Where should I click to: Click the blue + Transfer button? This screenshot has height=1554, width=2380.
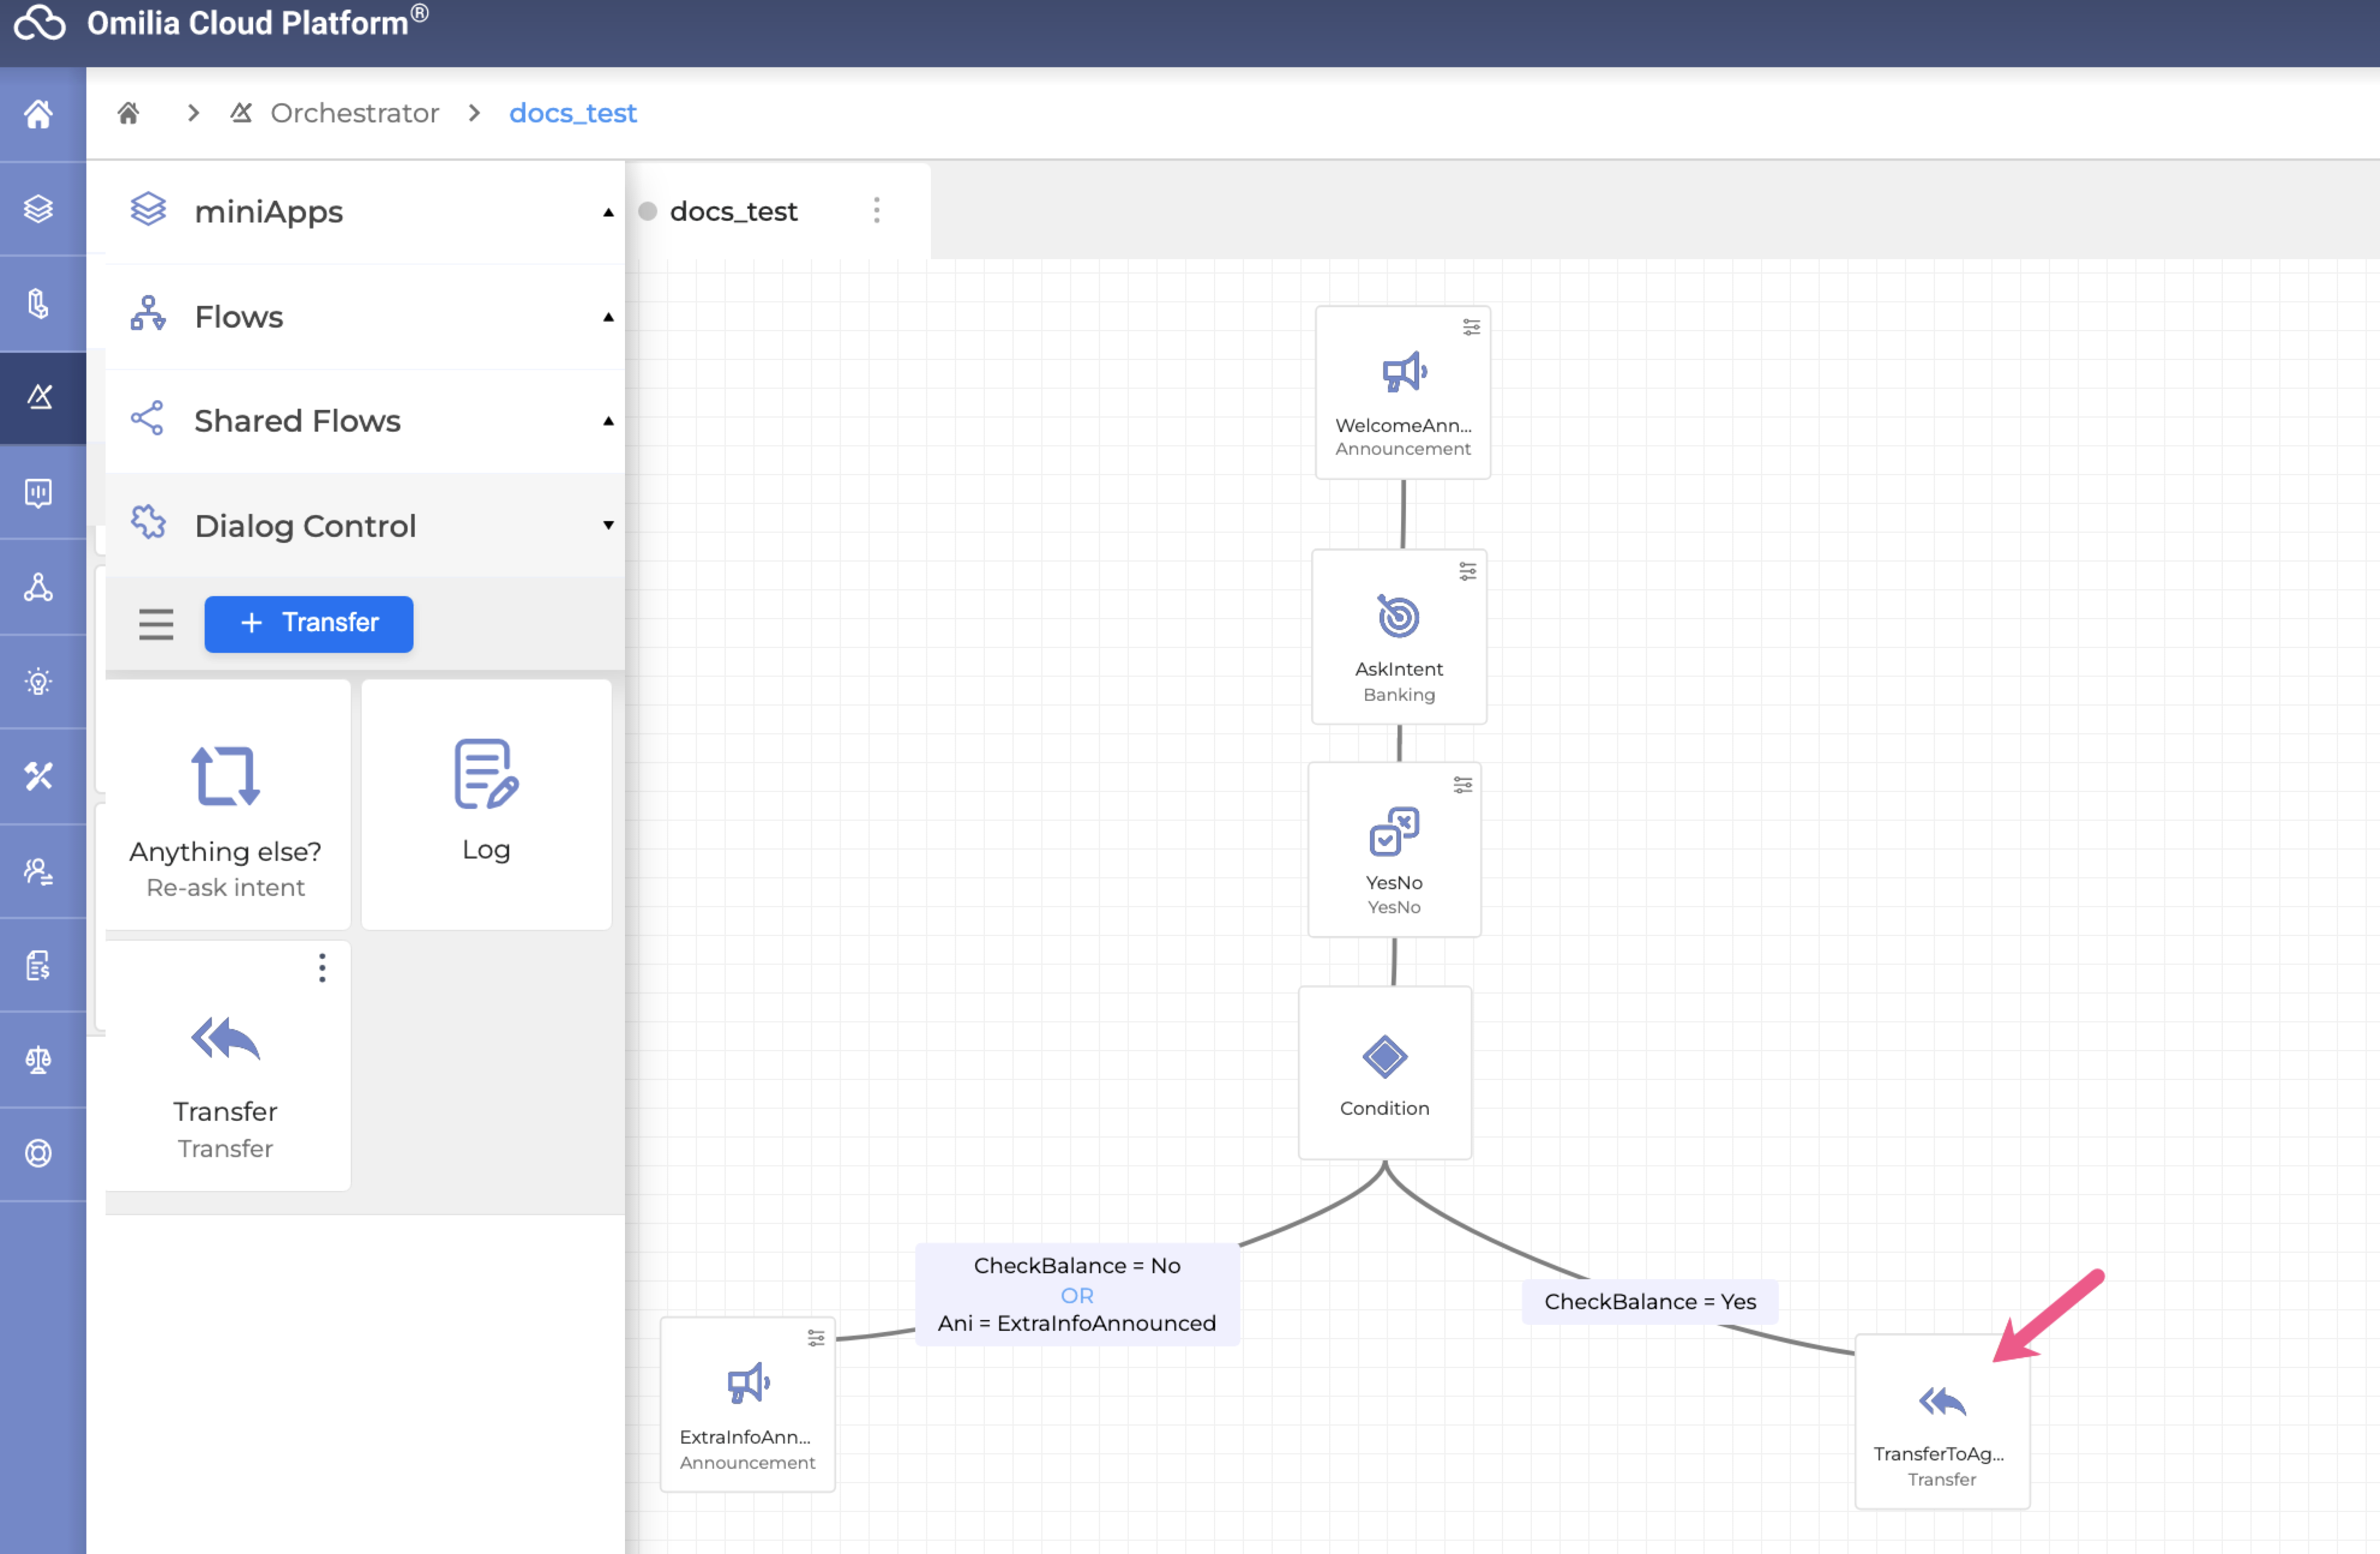[x=308, y=623]
